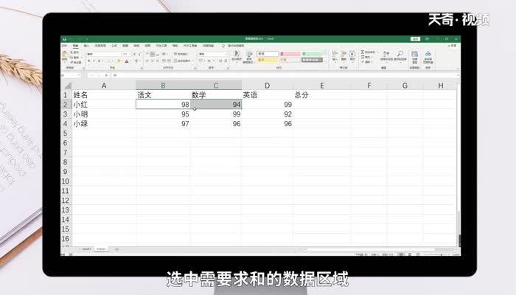Click the AutoSum sigma icon

pos(363,52)
